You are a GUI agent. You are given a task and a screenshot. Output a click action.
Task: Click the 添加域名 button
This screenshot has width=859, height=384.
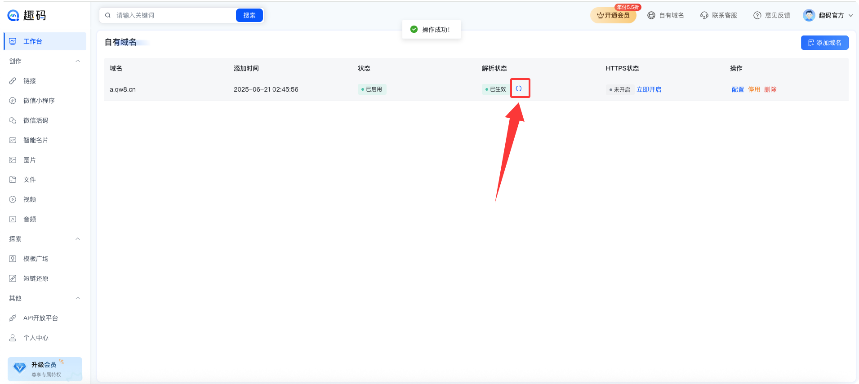point(824,43)
